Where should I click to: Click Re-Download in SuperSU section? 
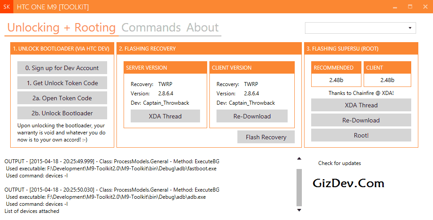click(x=361, y=120)
